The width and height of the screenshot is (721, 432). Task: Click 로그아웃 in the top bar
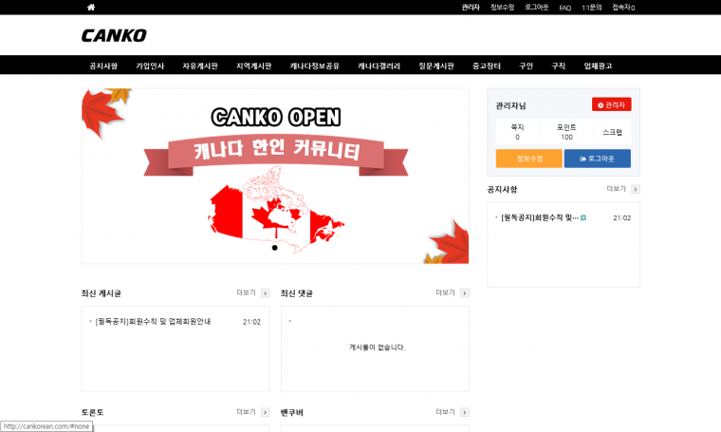pos(537,8)
